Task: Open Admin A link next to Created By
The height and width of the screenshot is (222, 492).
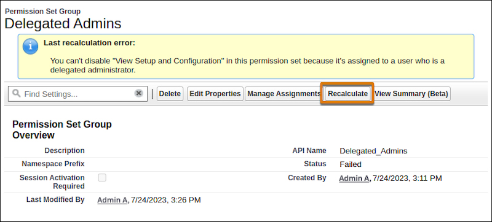Action: click(x=354, y=178)
